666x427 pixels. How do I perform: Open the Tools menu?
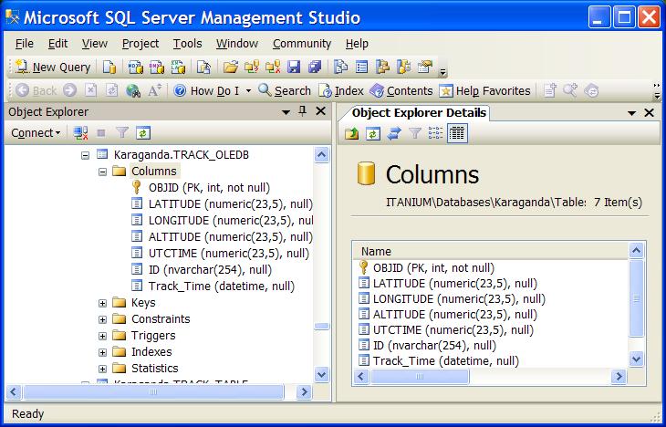click(187, 43)
